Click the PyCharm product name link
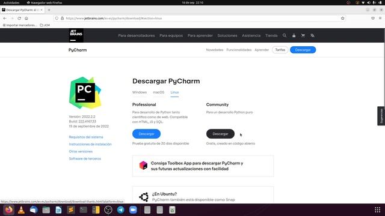The height and width of the screenshot is (216, 385). tap(78, 50)
